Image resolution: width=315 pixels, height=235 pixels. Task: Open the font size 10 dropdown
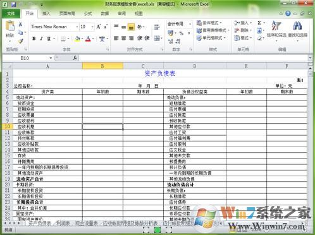tap(92, 27)
